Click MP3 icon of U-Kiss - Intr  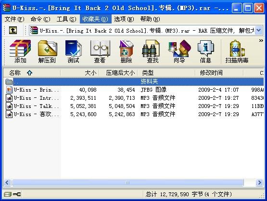pyautogui.click(x=9, y=98)
